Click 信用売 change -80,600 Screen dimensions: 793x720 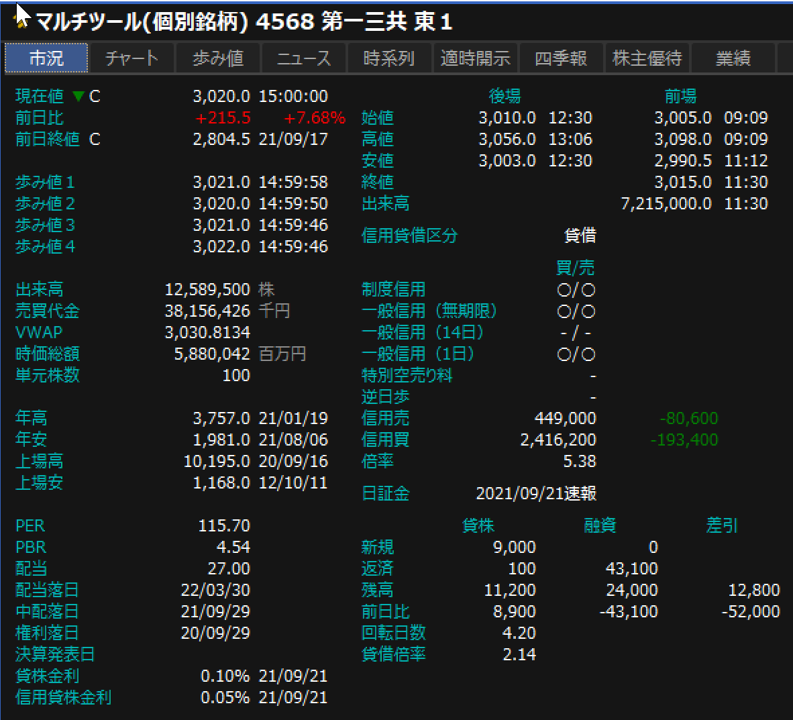tap(689, 419)
